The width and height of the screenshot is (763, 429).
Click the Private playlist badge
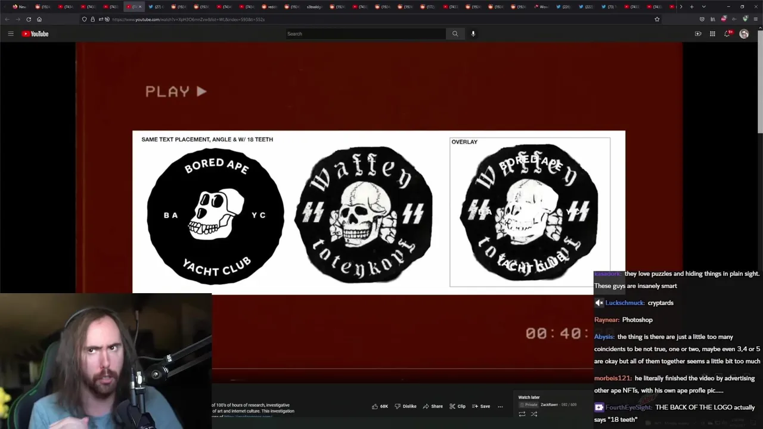(528, 405)
